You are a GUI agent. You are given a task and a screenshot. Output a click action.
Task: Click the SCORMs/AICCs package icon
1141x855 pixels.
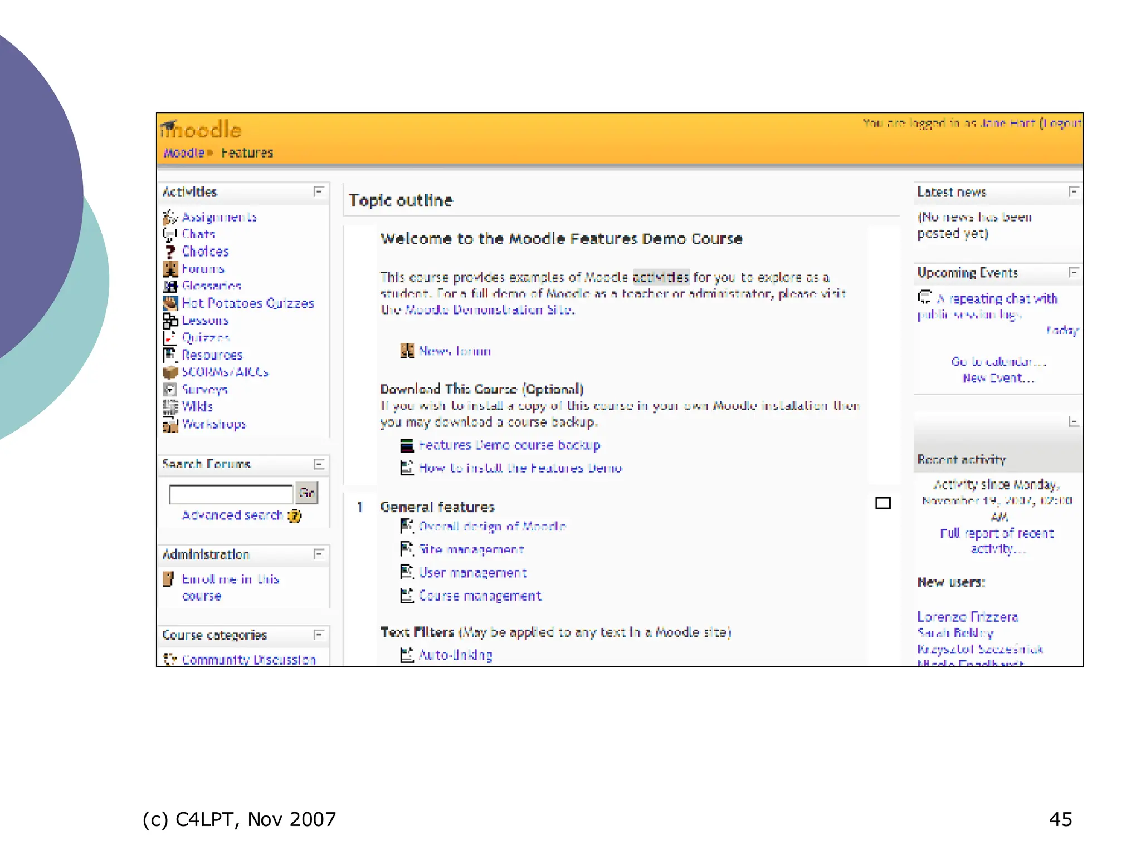[x=170, y=372]
